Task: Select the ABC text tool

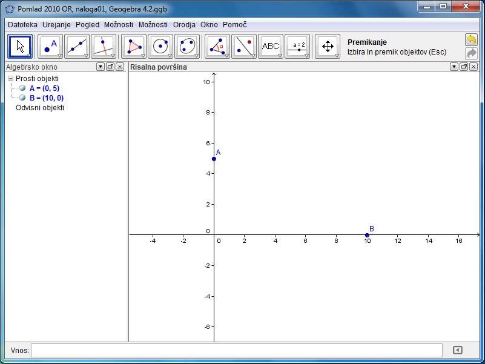Action: pos(271,46)
